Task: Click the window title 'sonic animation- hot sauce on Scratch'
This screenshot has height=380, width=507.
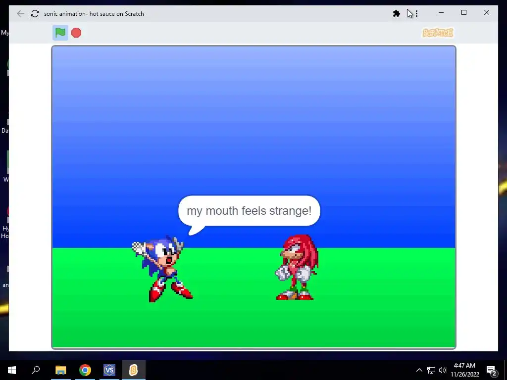Action: click(94, 13)
